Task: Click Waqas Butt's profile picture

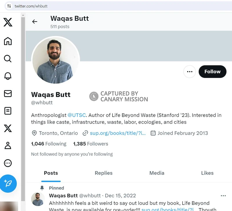Action: point(56,60)
